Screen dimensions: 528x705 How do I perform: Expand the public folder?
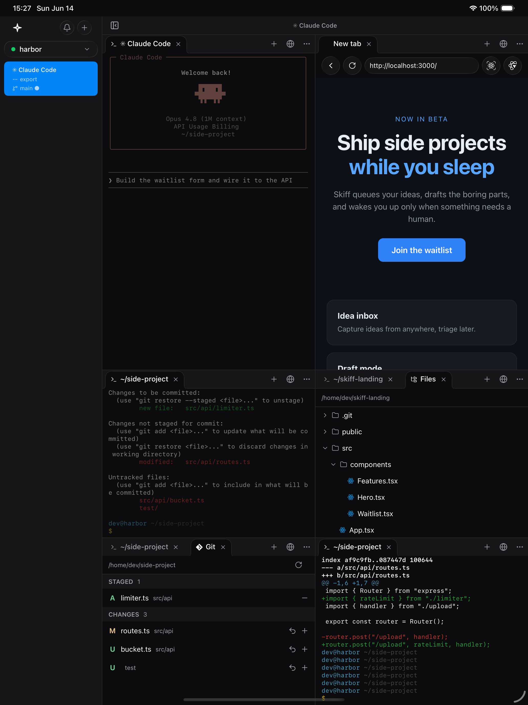pyautogui.click(x=325, y=432)
